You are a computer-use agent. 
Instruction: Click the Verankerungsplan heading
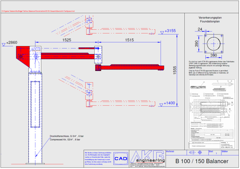tap(210, 18)
